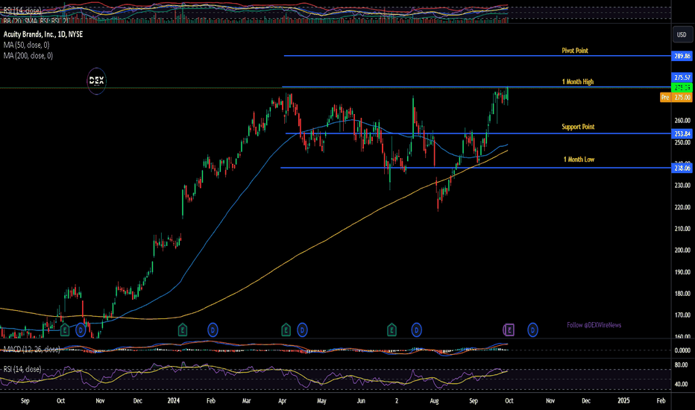Click the 80.00 RSI scale label

point(681,365)
